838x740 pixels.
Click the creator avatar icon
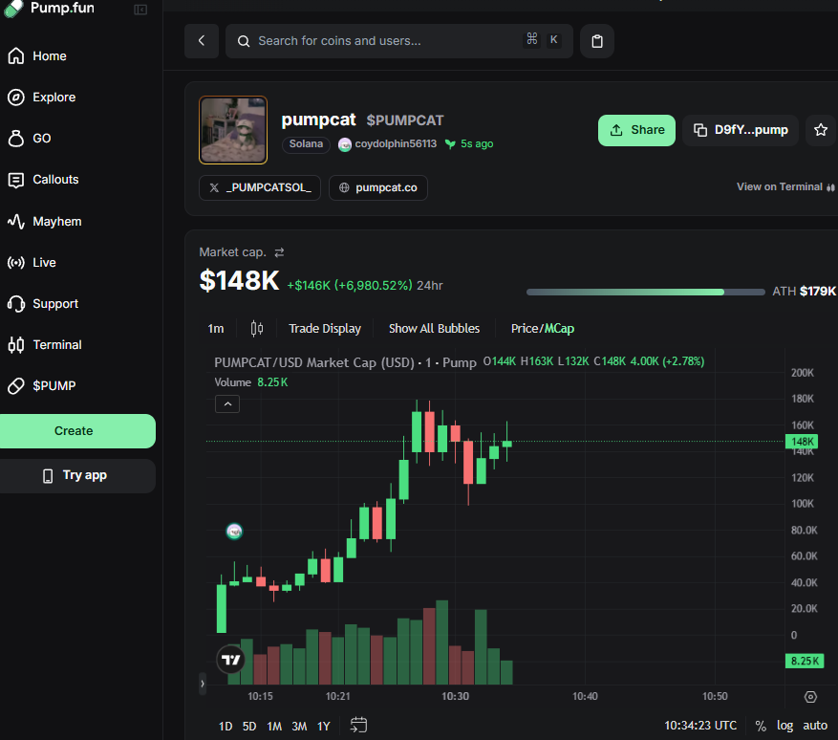(345, 144)
